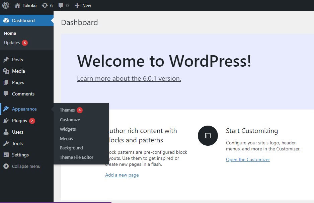Open Updates under Dashboard
The image size is (314, 203).
(12, 43)
